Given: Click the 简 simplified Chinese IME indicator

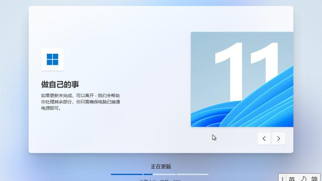Looking at the screenshot, I should (314, 179).
